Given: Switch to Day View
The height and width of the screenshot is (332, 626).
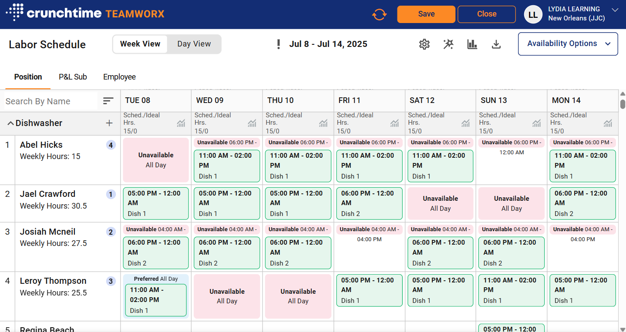Looking at the screenshot, I should [194, 44].
